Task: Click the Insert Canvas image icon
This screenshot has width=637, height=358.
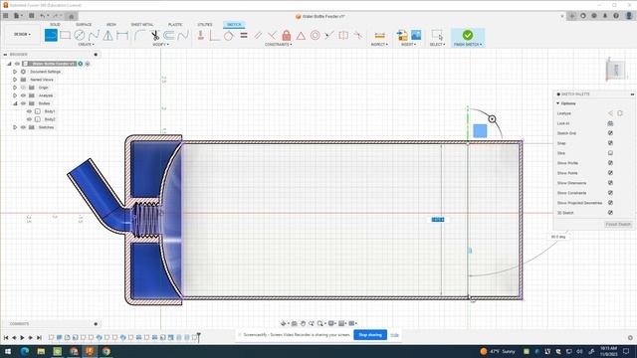Action: (416, 36)
